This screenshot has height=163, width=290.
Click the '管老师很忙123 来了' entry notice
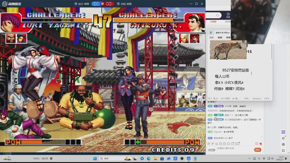tap(220, 138)
